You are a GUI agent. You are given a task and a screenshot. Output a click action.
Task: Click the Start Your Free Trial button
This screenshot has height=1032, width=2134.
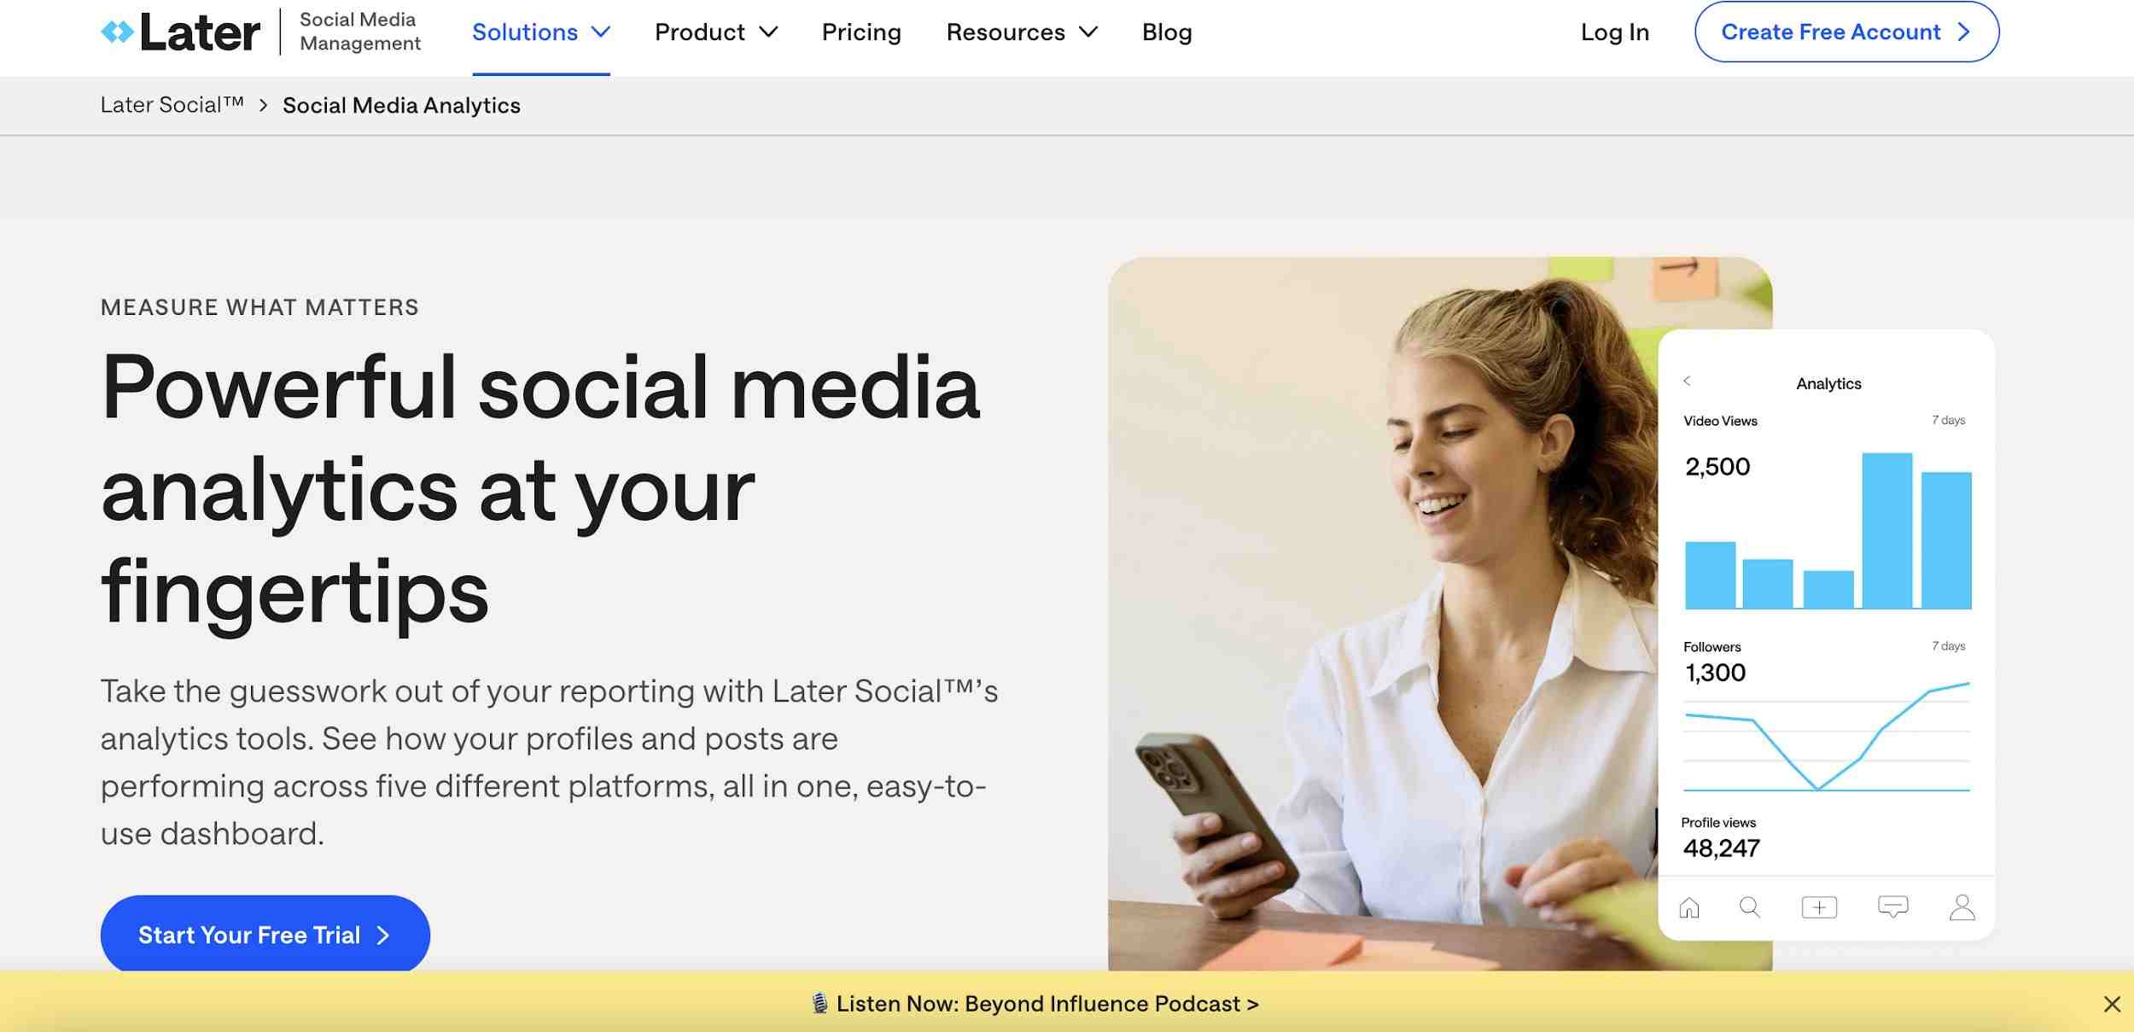[265, 935]
